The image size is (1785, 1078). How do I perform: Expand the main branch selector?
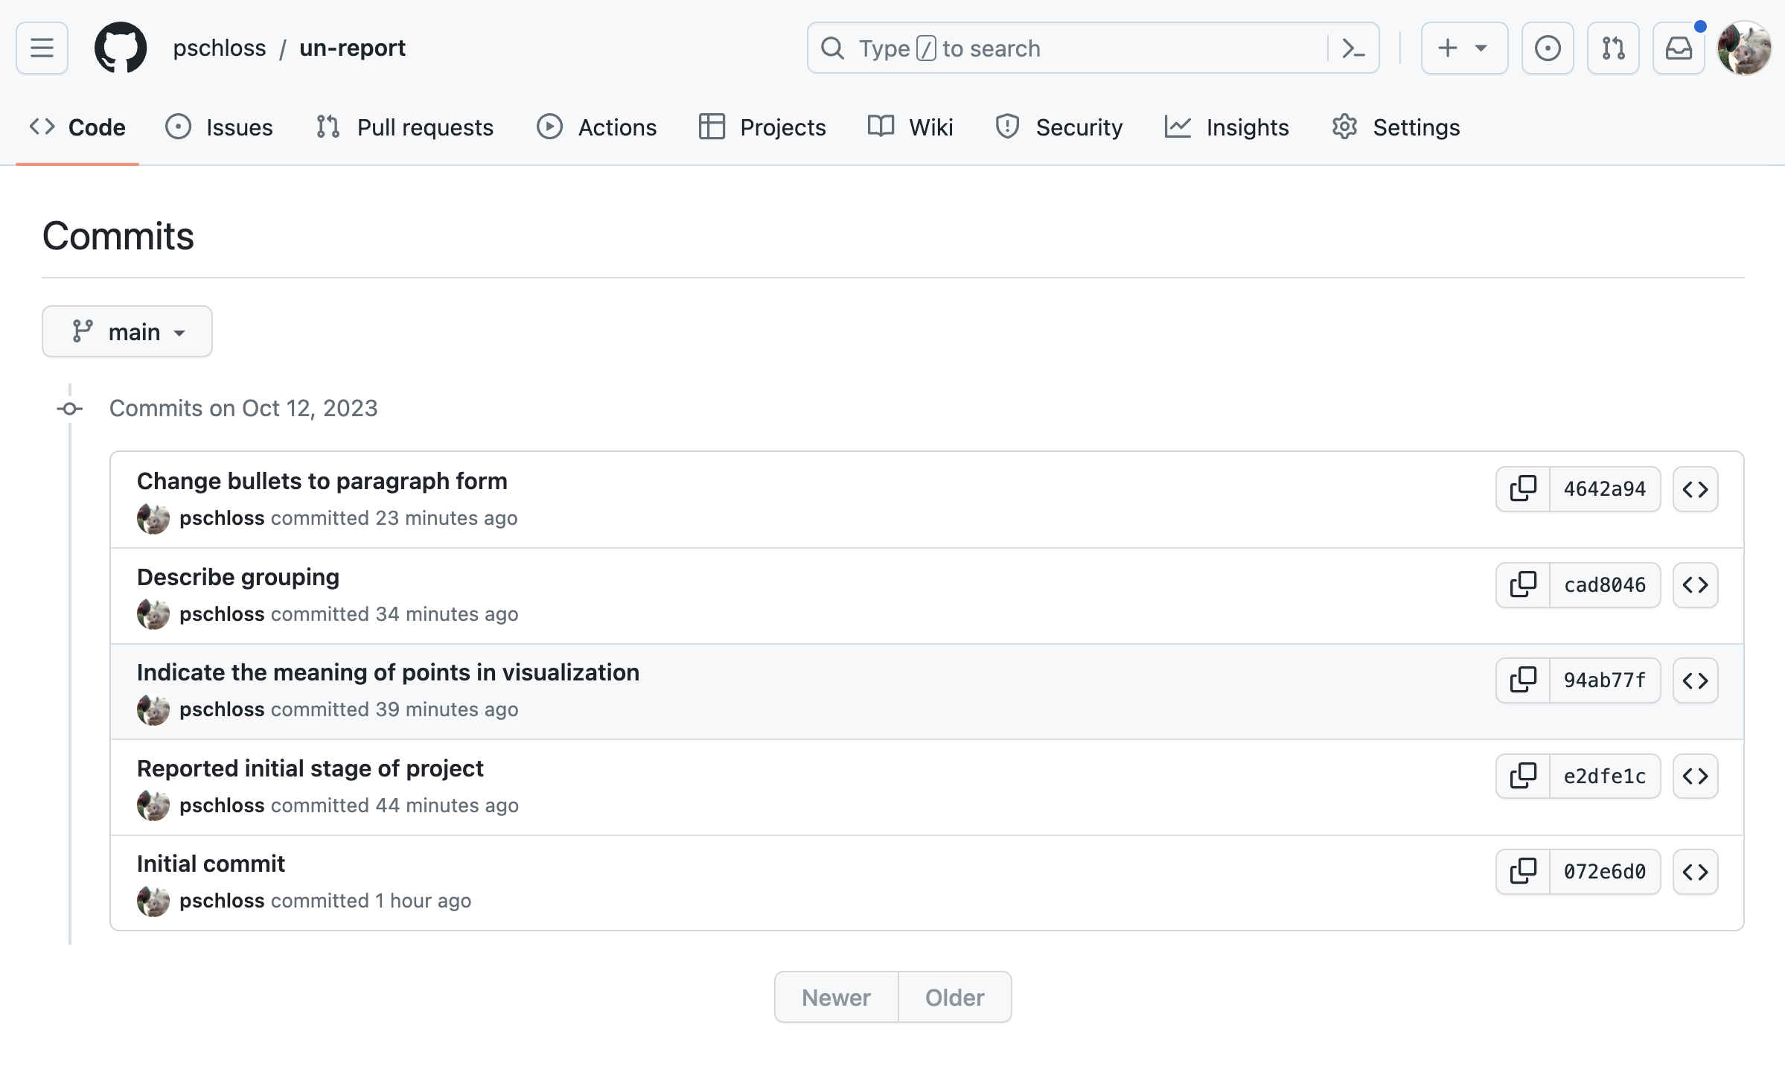tap(127, 331)
